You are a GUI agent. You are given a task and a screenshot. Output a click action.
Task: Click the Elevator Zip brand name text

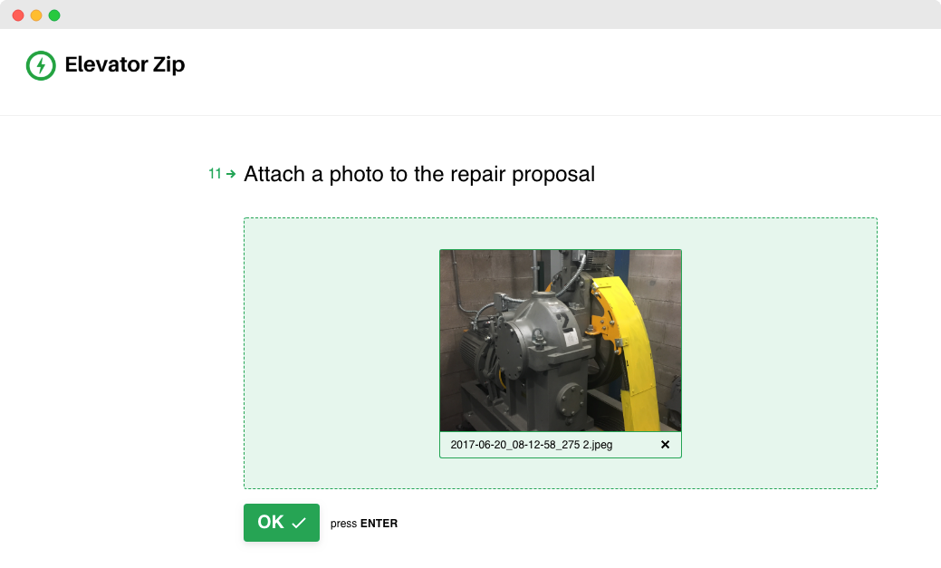pyautogui.click(x=125, y=65)
